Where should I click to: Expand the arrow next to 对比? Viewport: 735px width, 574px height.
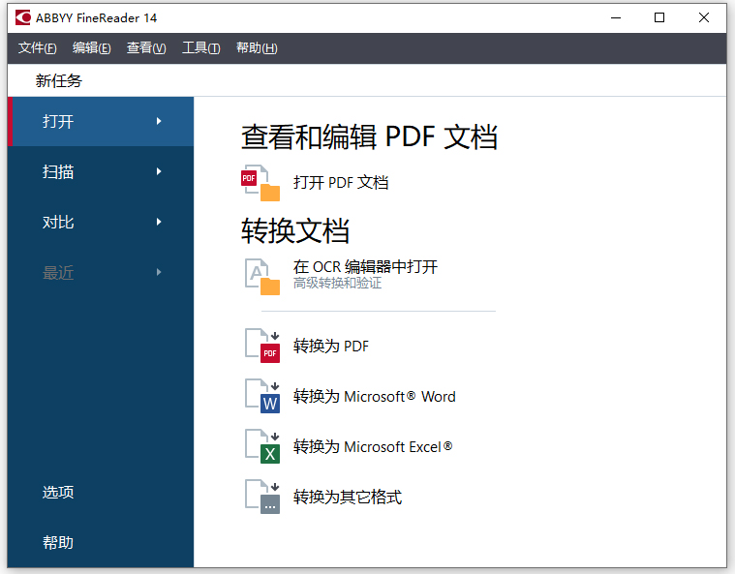pos(159,222)
